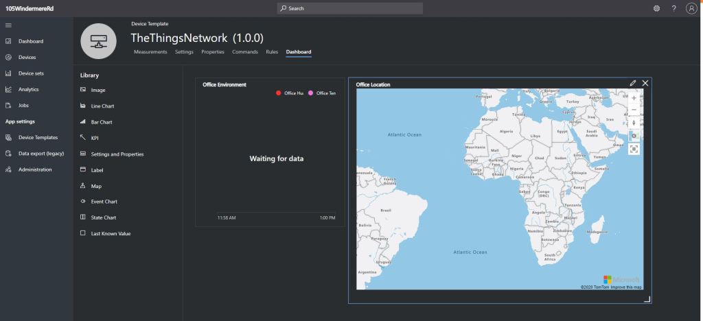
Task: Toggle the red Office Hum legend series
Action: (x=290, y=93)
